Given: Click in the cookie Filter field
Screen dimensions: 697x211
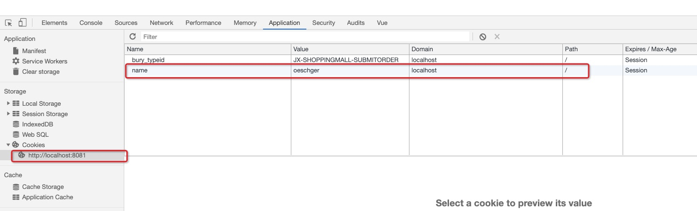Looking at the screenshot, I should tap(305, 37).
